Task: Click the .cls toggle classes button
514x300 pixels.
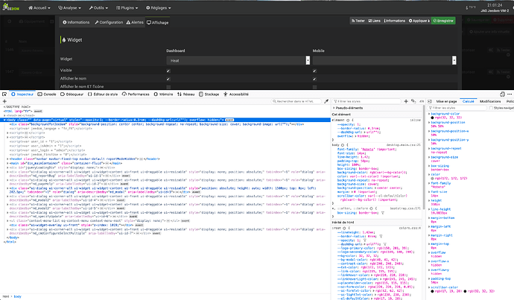Action: tap(422, 101)
